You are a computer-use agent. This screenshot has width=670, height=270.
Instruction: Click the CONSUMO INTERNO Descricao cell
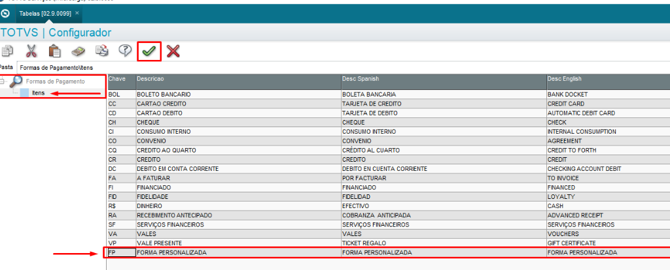(238, 132)
